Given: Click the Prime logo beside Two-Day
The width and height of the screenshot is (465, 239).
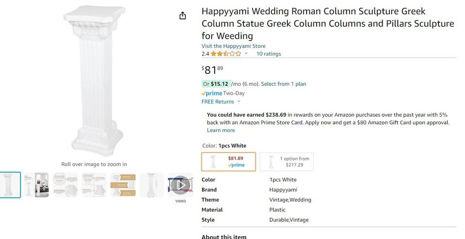Looking at the screenshot, I should (x=212, y=93).
